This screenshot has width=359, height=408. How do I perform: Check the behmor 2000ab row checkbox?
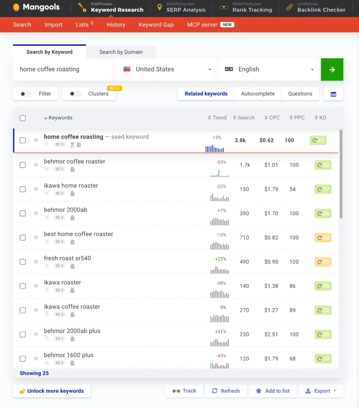pyautogui.click(x=22, y=213)
